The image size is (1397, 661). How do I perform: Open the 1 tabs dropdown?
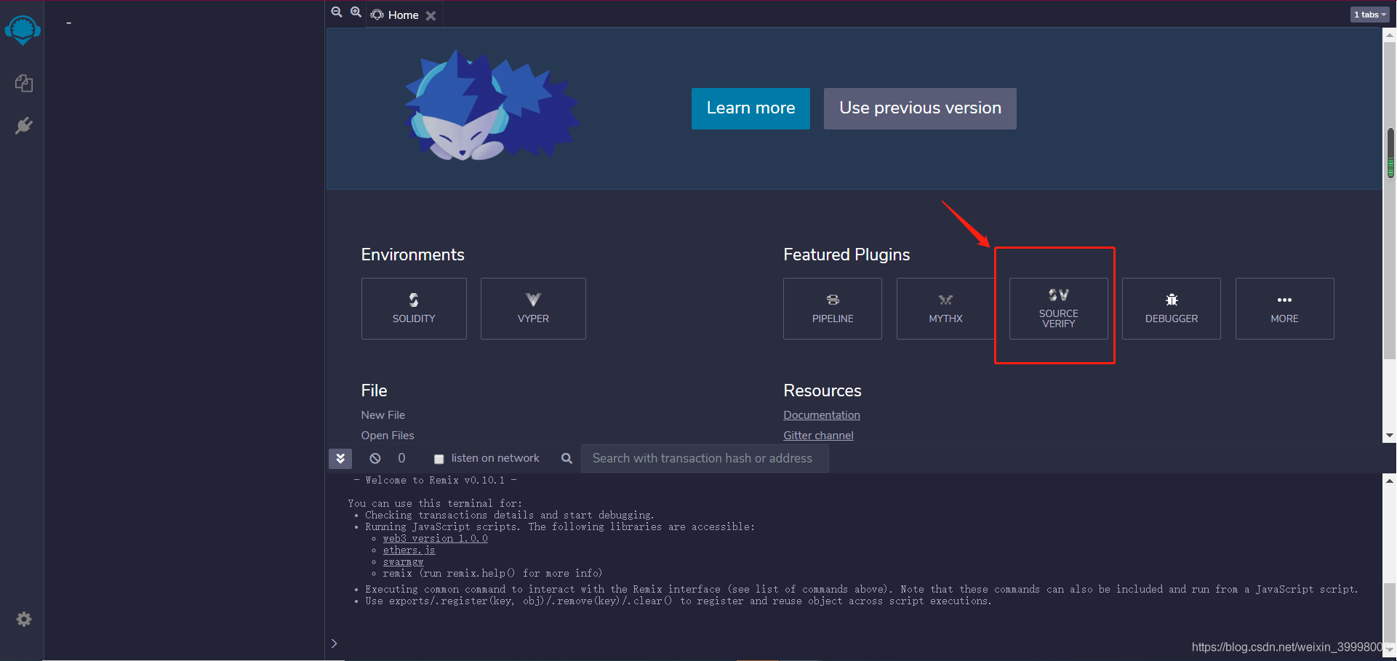pyautogui.click(x=1370, y=15)
